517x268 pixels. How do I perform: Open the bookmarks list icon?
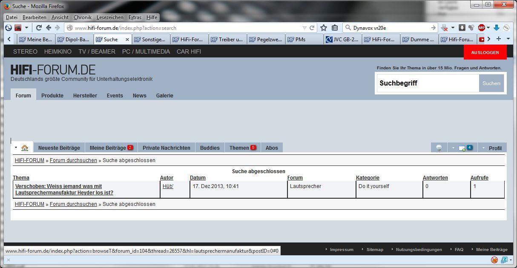click(x=335, y=28)
